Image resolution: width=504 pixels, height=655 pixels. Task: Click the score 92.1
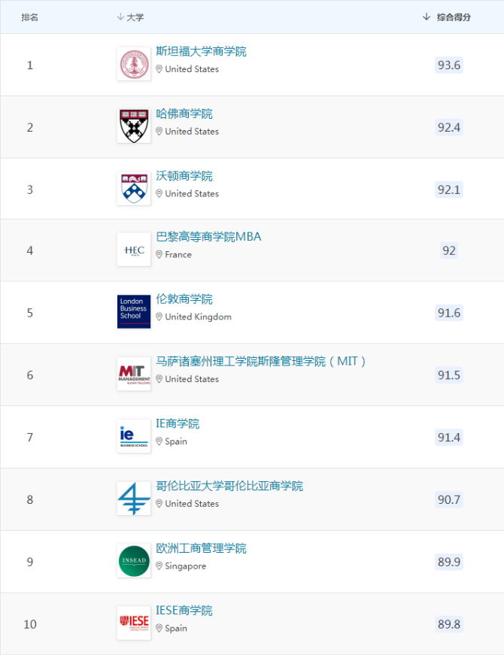(449, 190)
